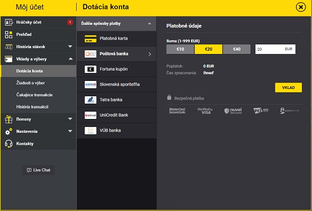Screen dimensions: 312x211
Task: Select the €20 preset amount
Action: [x=208, y=49]
